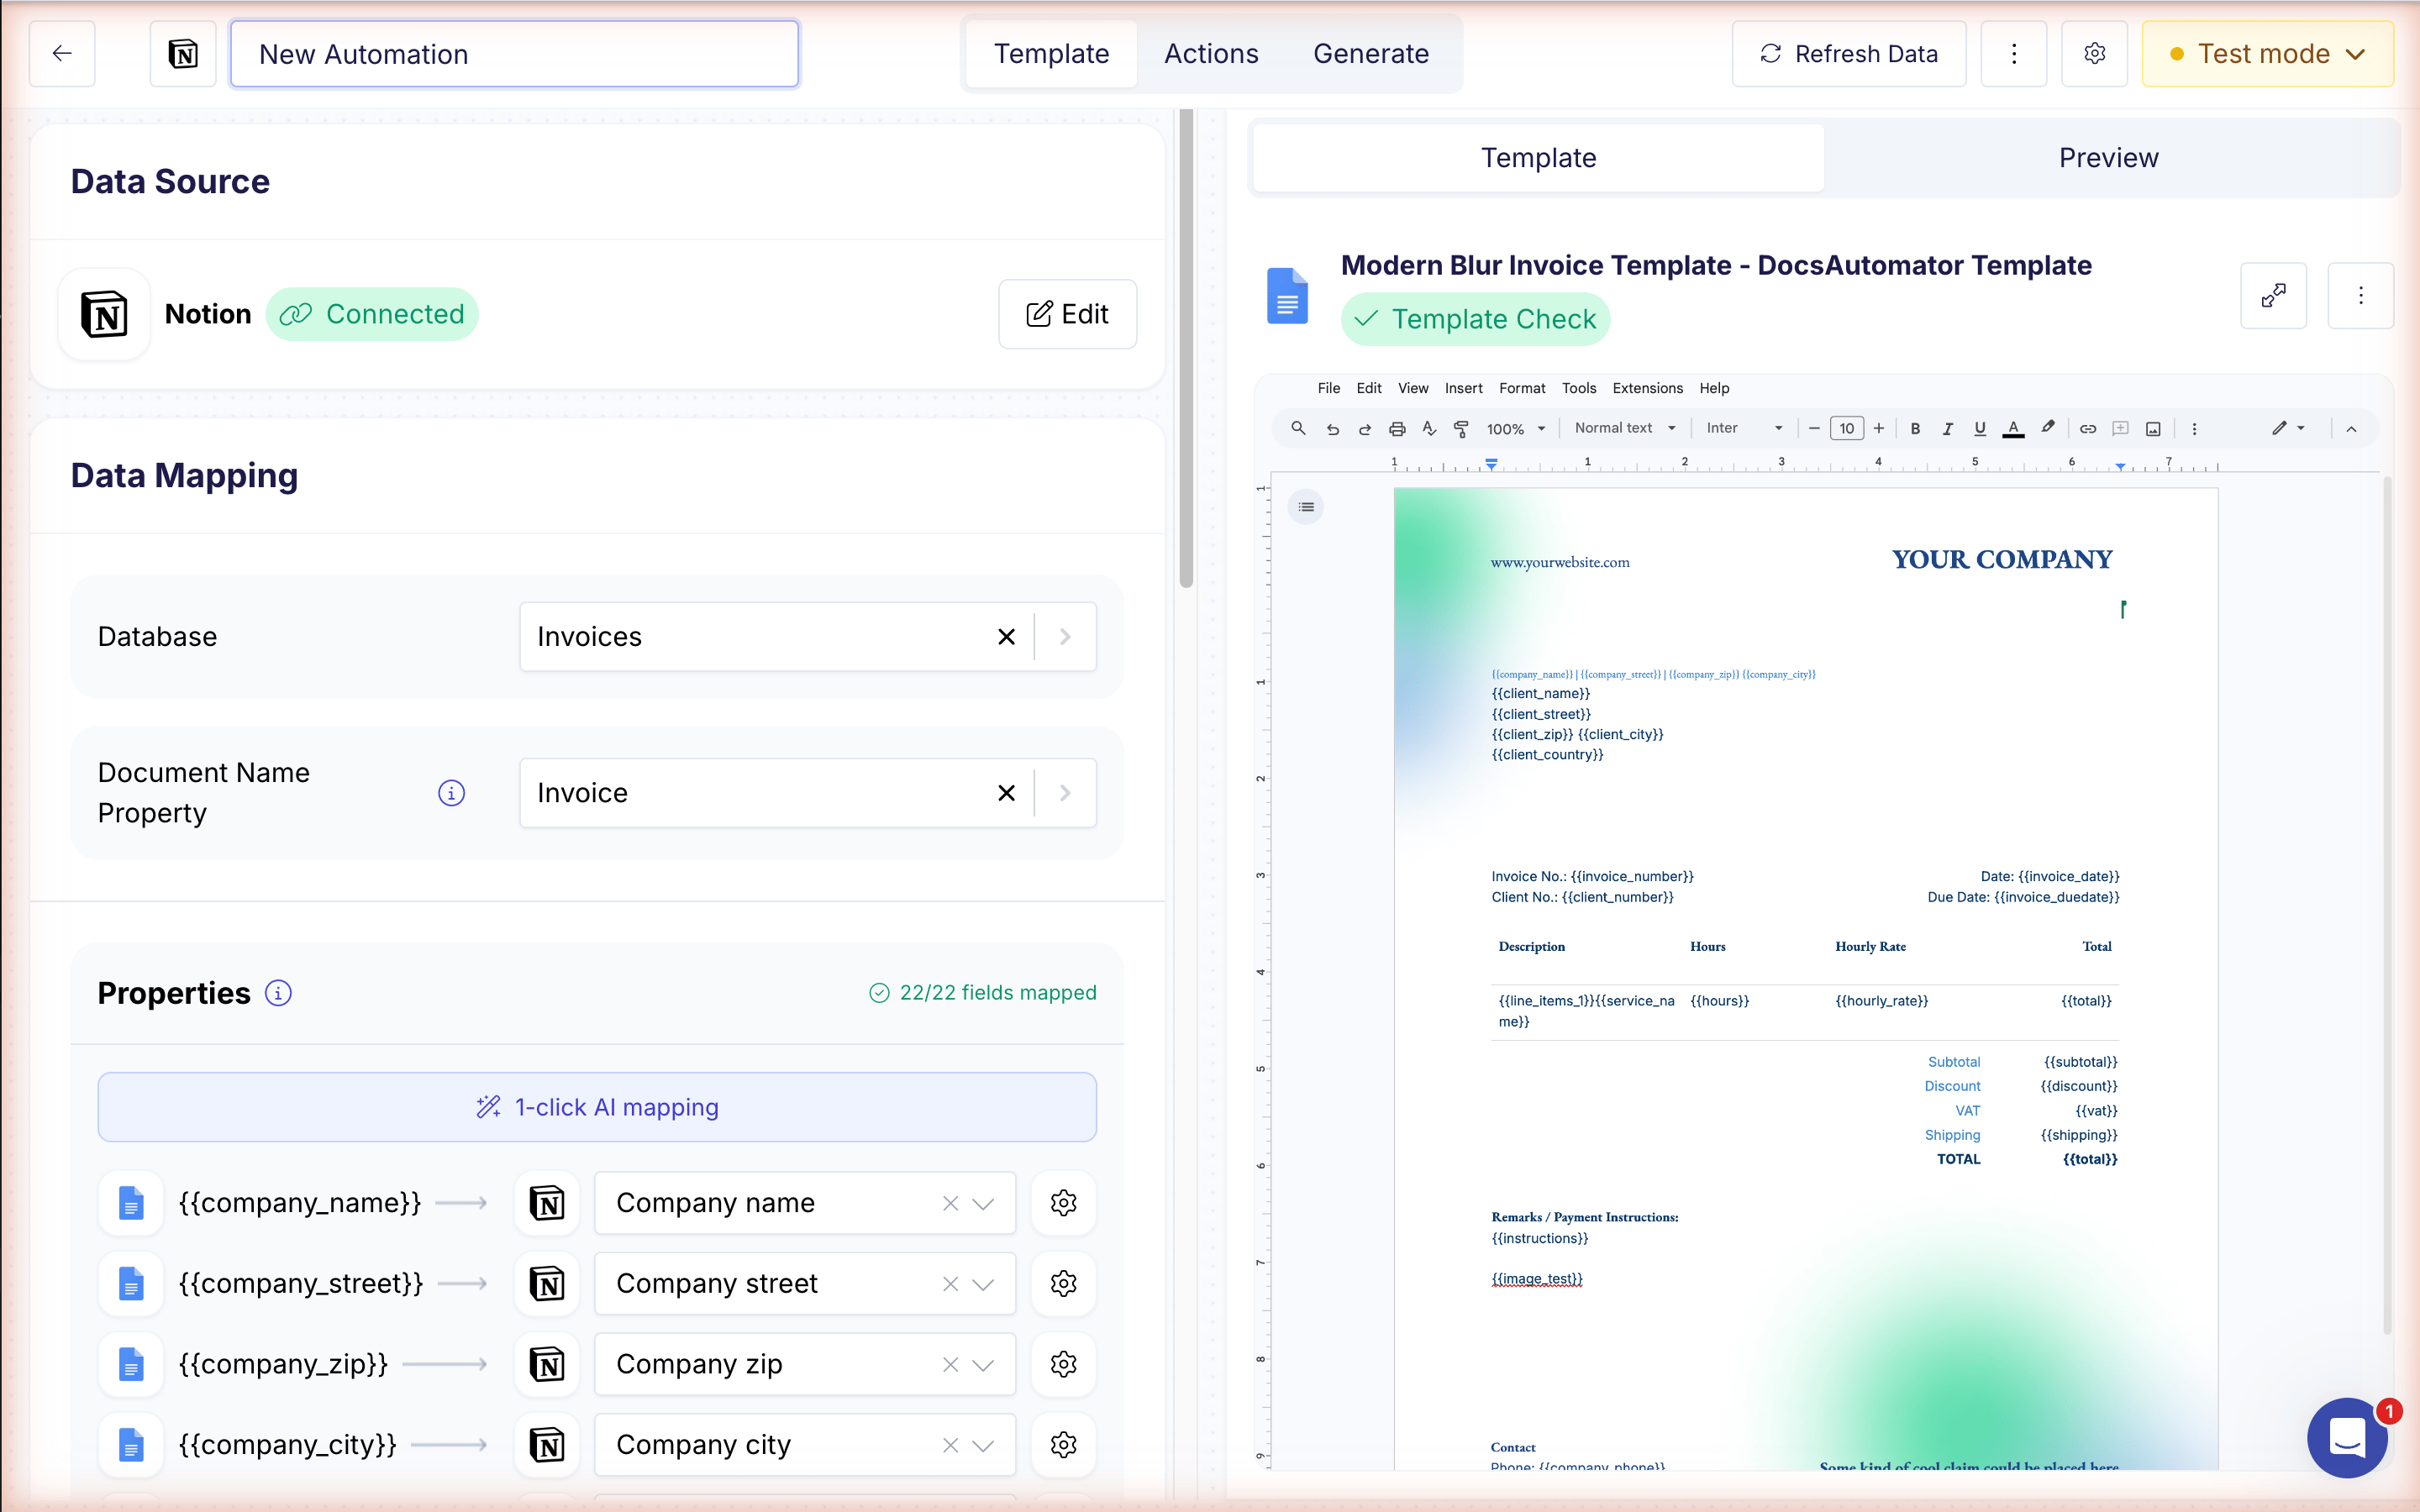Select Template tab in preview panel
This screenshot has height=1512, width=2420.
point(1538,158)
